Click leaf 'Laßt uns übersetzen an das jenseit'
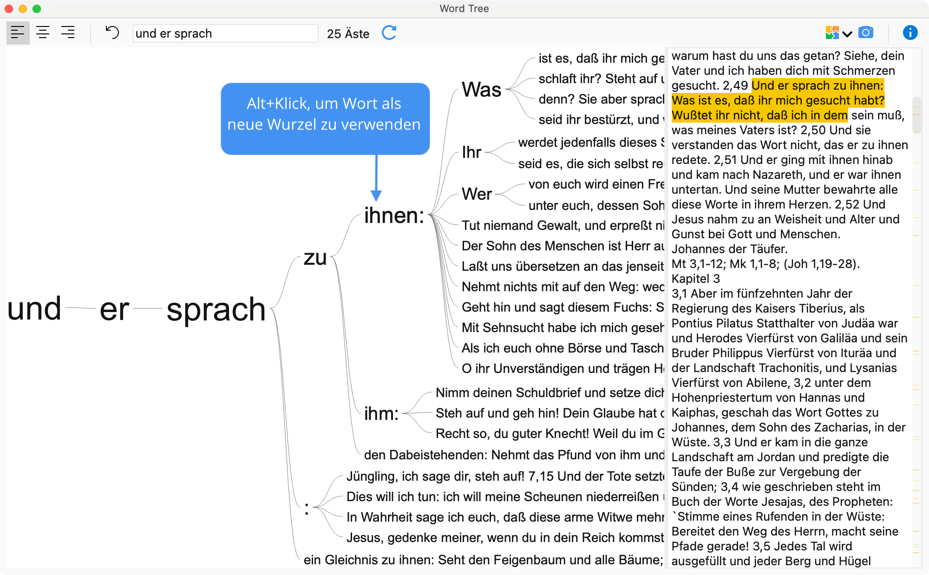 (x=563, y=267)
